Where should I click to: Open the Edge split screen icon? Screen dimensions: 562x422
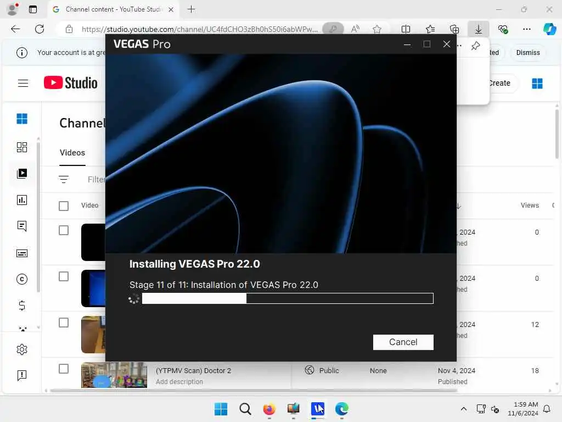point(406,29)
